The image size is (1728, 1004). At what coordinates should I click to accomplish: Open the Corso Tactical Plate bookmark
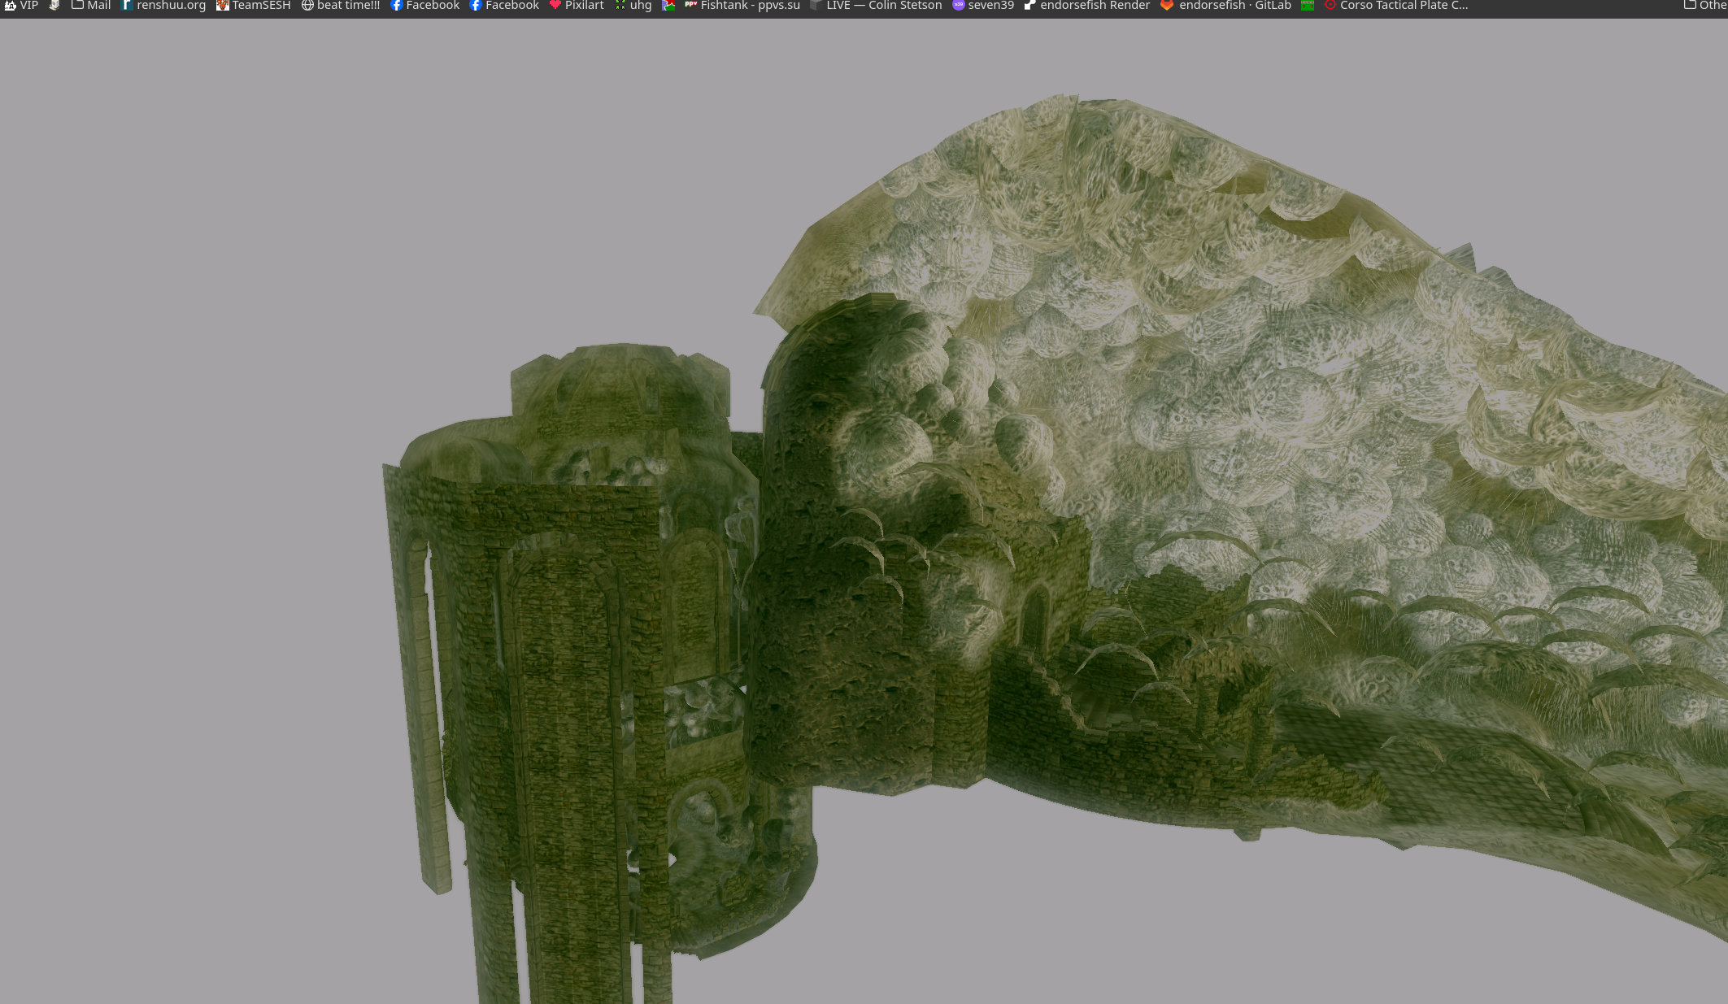click(x=1396, y=6)
